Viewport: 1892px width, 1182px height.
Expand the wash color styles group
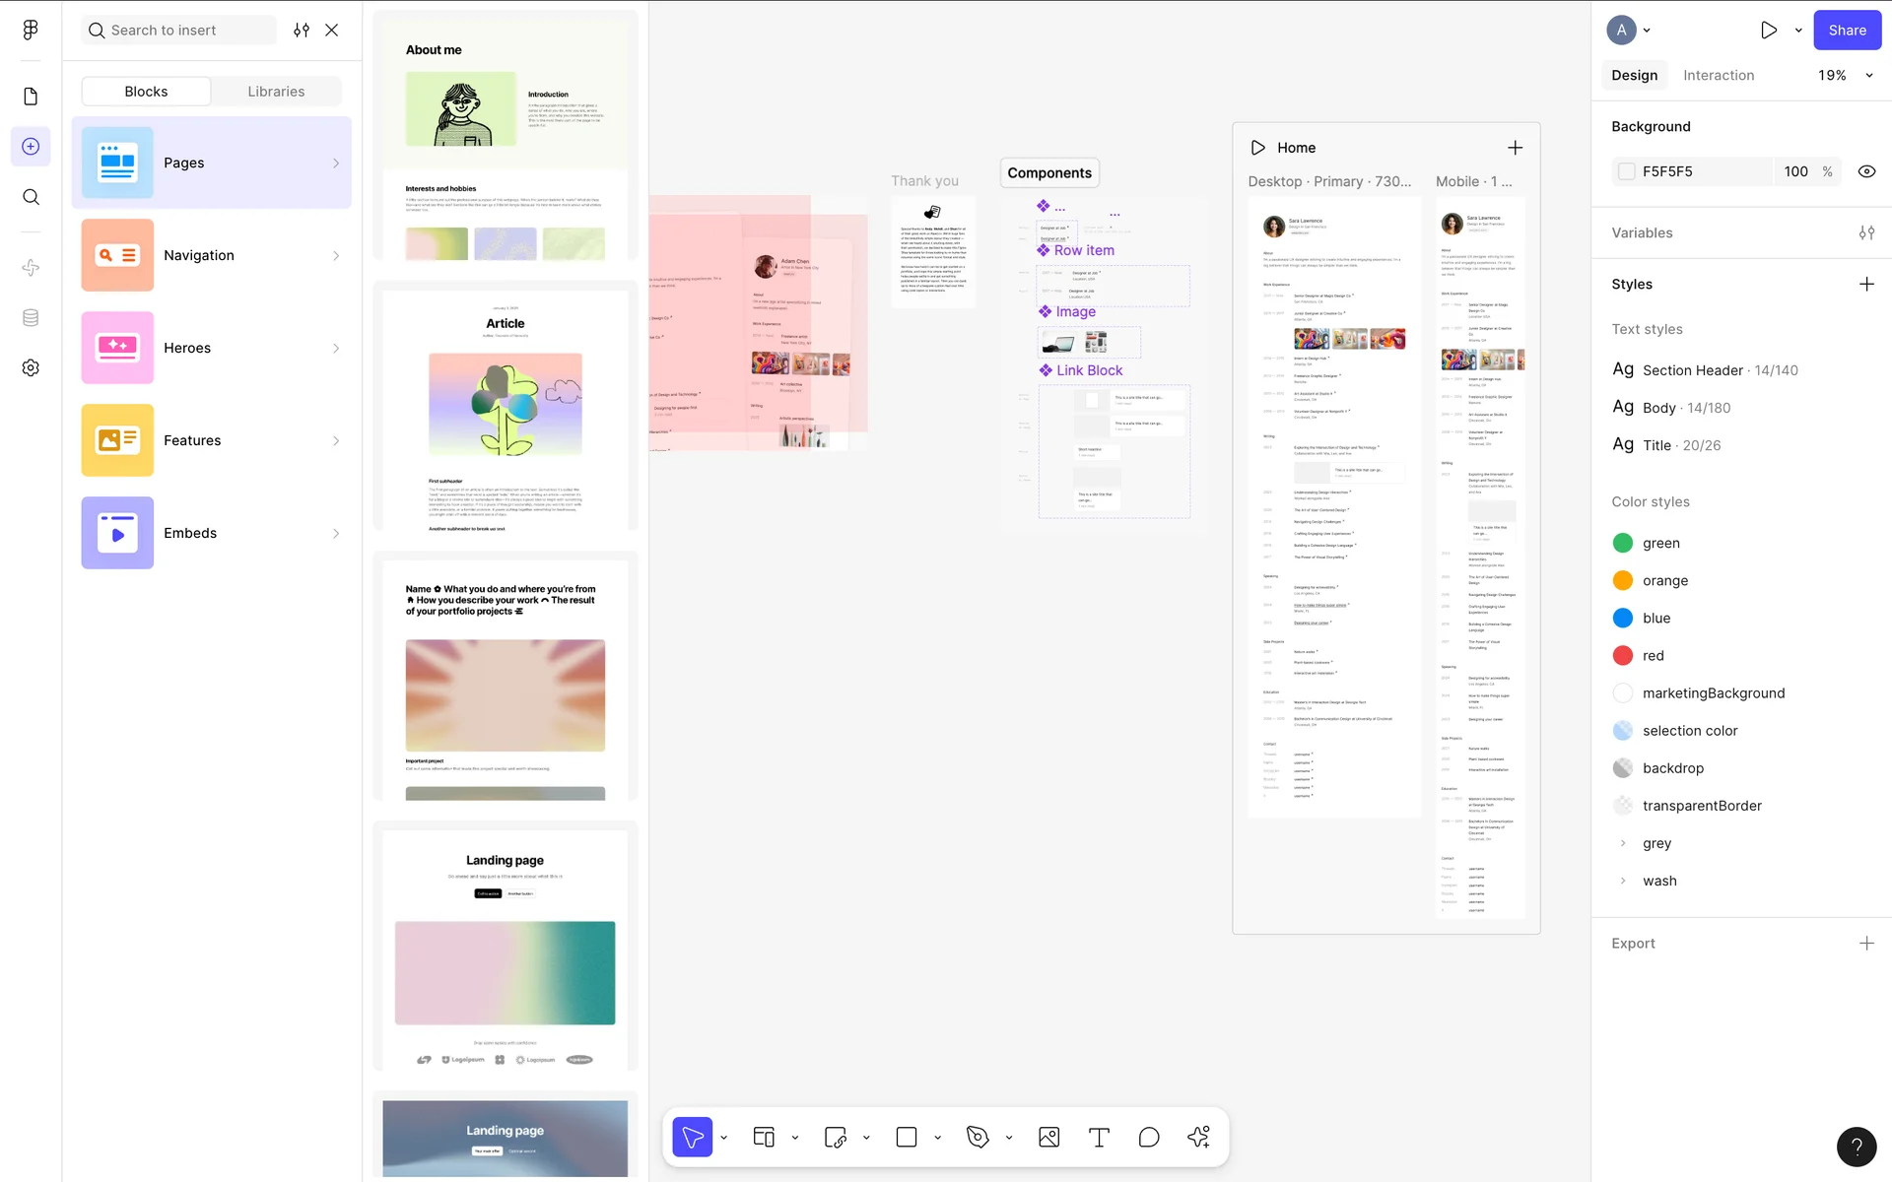pos(1623,881)
